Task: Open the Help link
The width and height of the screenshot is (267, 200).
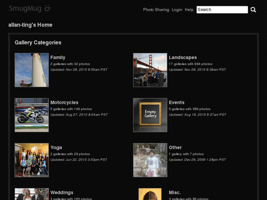Action: (x=189, y=10)
